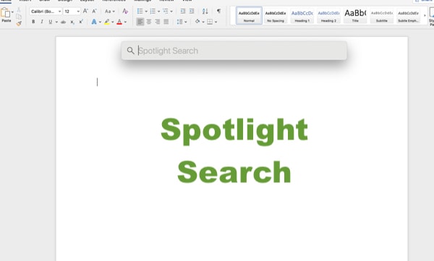Image resolution: width=434 pixels, height=261 pixels.
Task: Apply the No Spacing style
Action: [276, 15]
